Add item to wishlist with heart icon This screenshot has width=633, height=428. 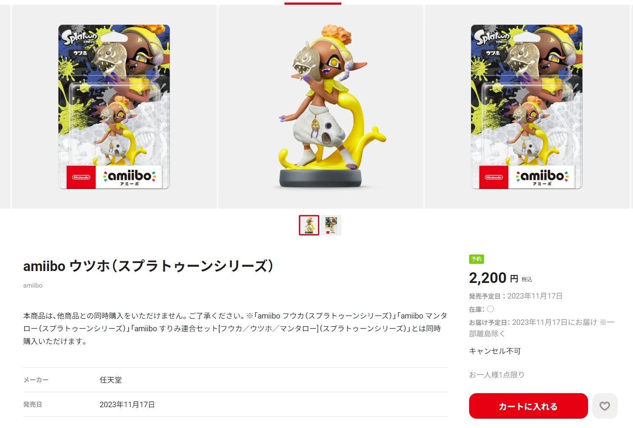click(x=605, y=406)
